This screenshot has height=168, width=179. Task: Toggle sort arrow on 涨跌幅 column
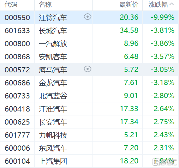[x=172, y=4]
